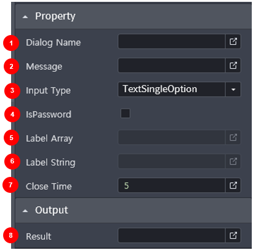Image resolution: width=253 pixels, height=250 pixels.
Task: Open expression editor icon for Close Time
Action: point(233,186)
